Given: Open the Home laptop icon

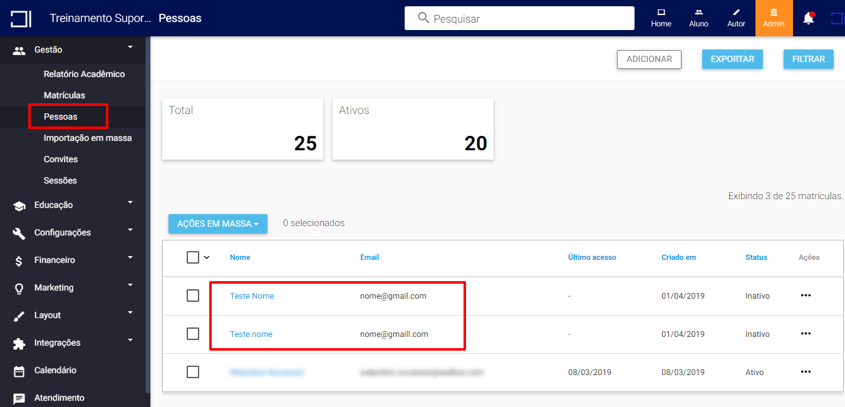Looking at the screenshot, I should point(661,12).
